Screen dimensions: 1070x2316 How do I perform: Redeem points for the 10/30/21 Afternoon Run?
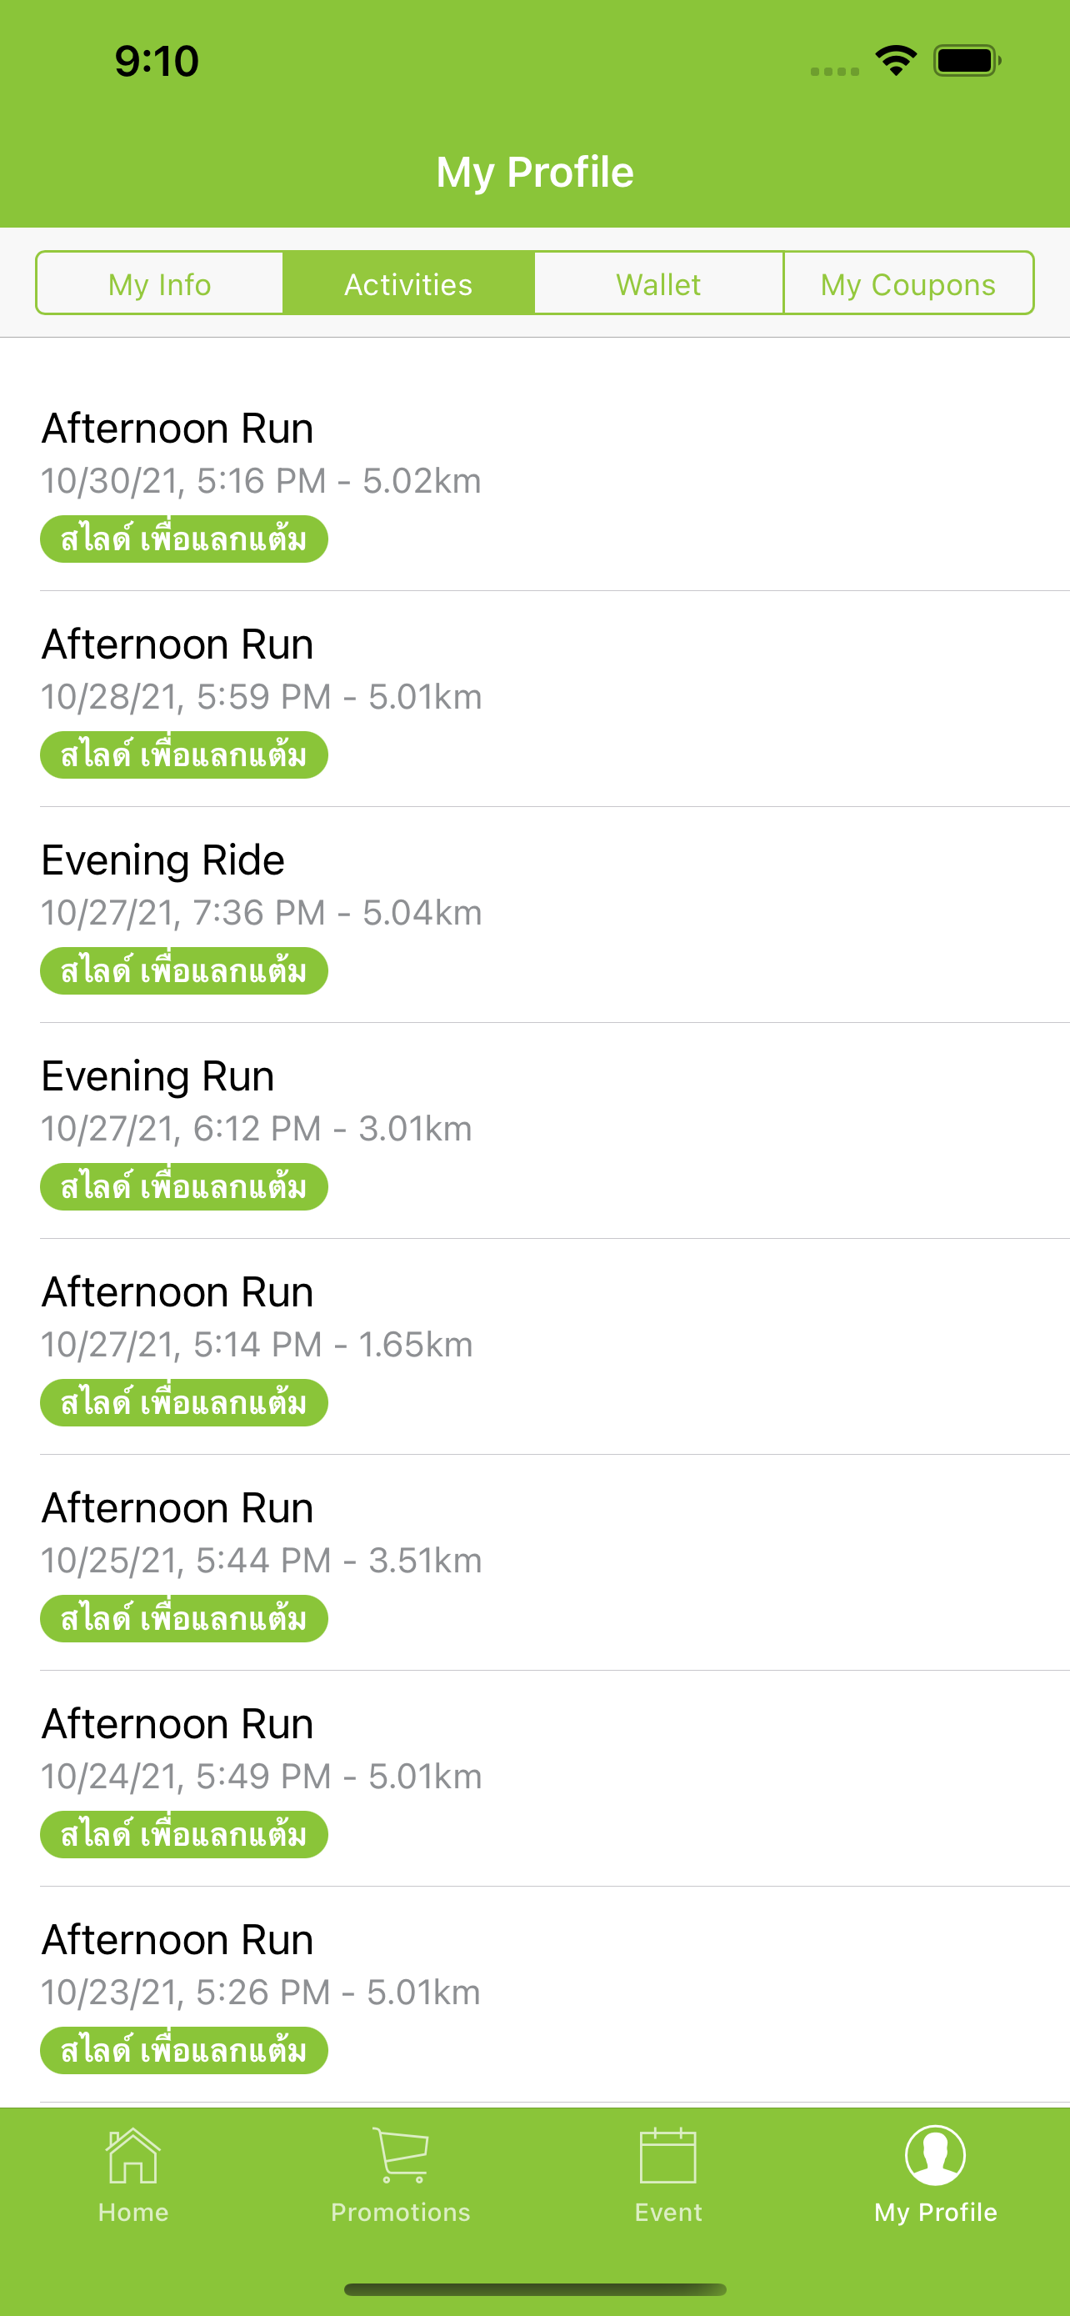tap(184, 539)
